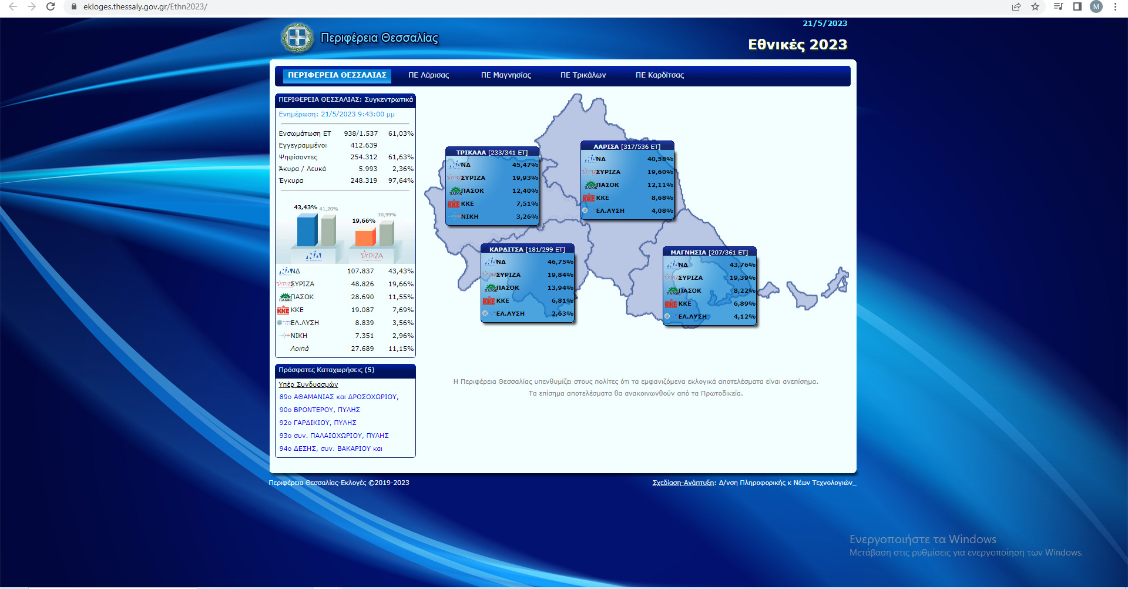Open the user profile avatar menu
The image size is (1128, 589).
(1096, 6)
